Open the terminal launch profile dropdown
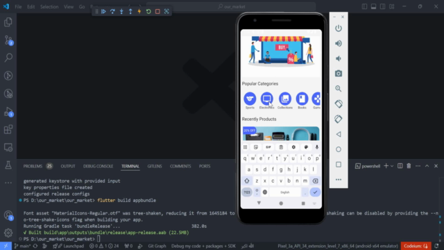 click(x=392, y=166)
